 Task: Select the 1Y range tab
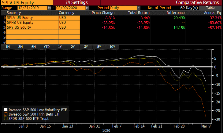click(60, 47)
